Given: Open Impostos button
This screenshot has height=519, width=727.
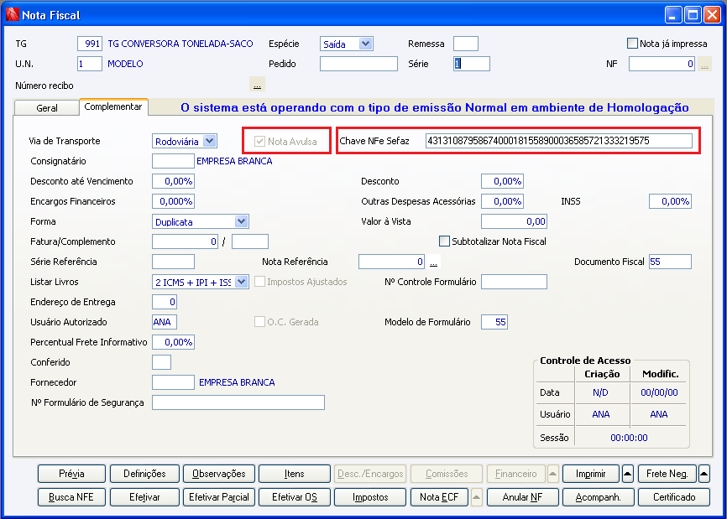Looking at the screenshot, I should click(370, 497).
